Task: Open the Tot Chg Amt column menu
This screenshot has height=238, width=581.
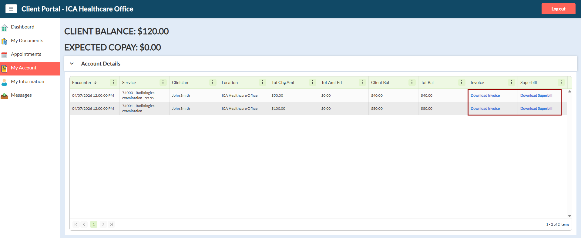Action: [x=312, y=82]
